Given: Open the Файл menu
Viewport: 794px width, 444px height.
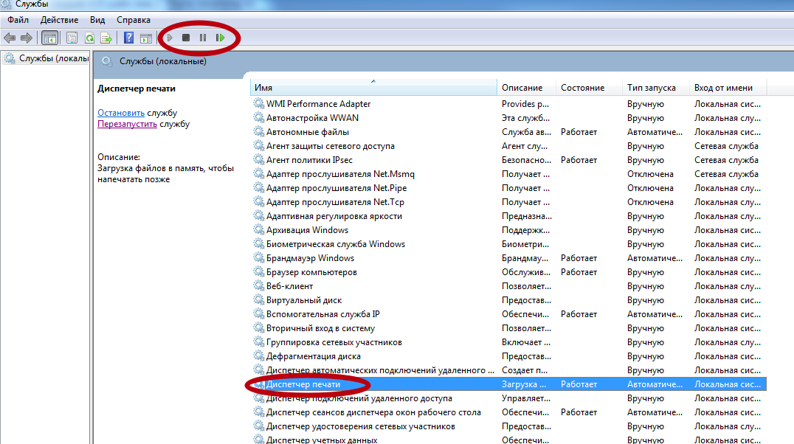Looking at the screenshot, I should (18, 20).
